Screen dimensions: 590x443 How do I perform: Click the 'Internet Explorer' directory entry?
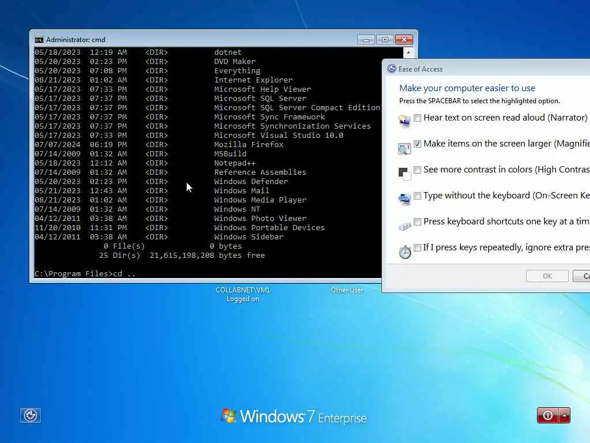click(254, 80)
